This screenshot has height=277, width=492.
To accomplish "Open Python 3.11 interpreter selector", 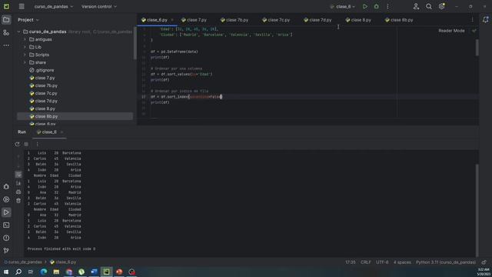I will click(x=446, y=262).
